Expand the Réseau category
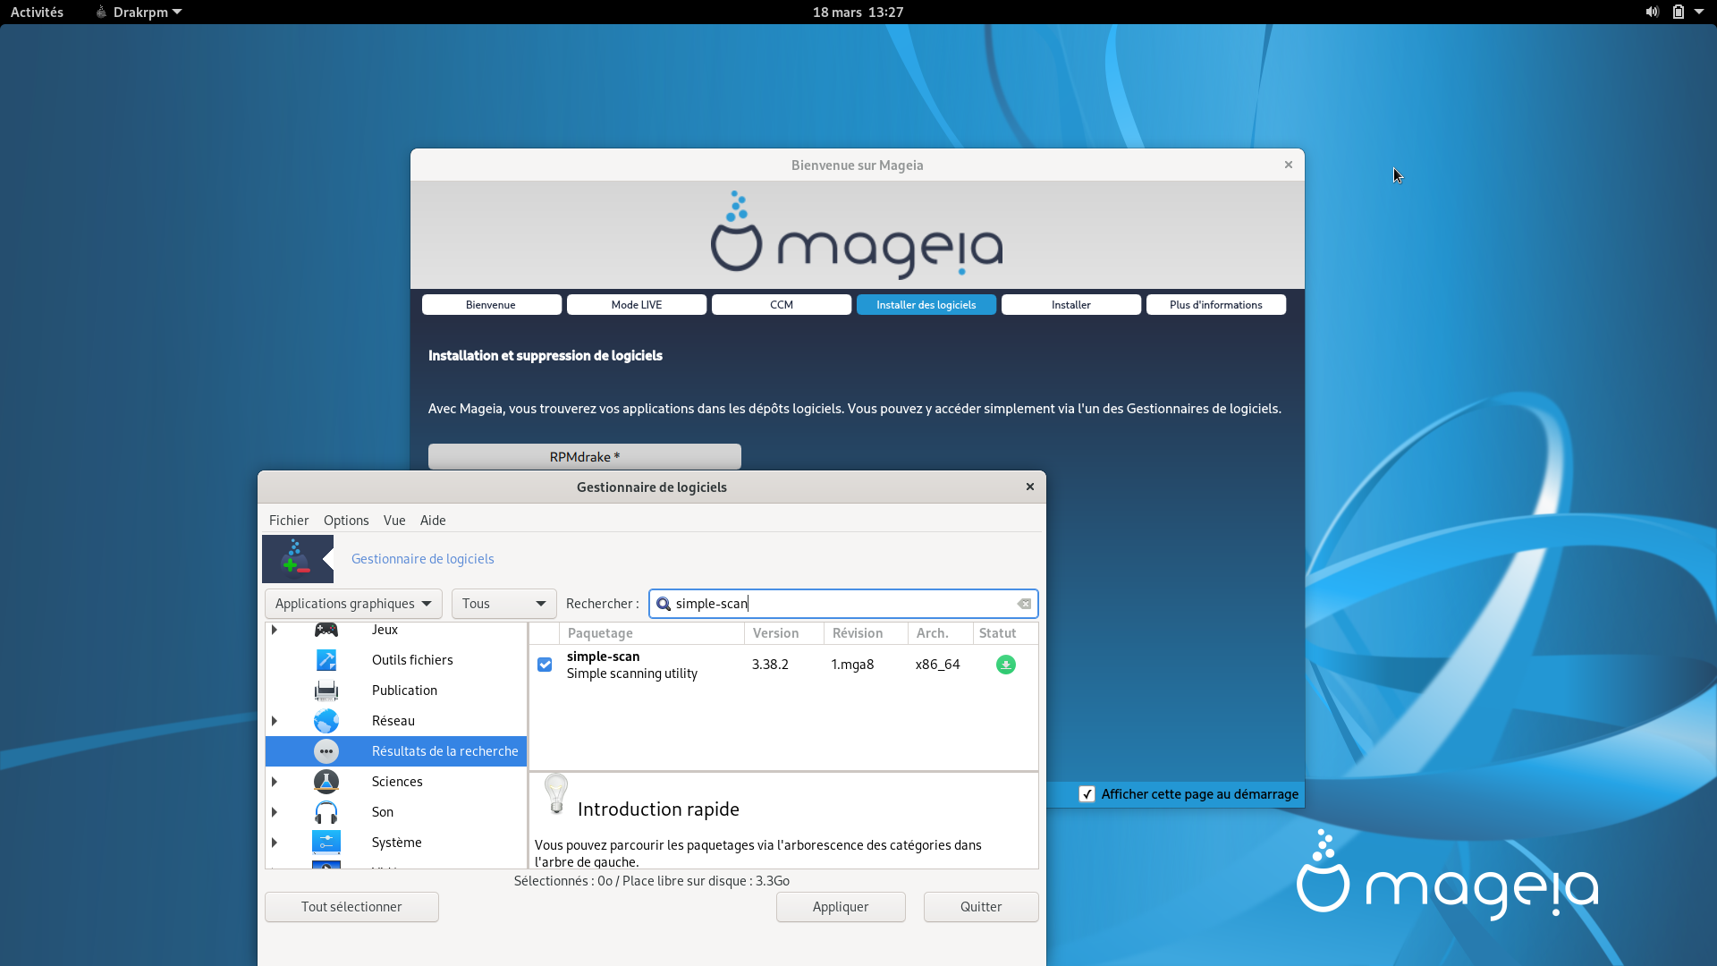 [x=275, y=721]
